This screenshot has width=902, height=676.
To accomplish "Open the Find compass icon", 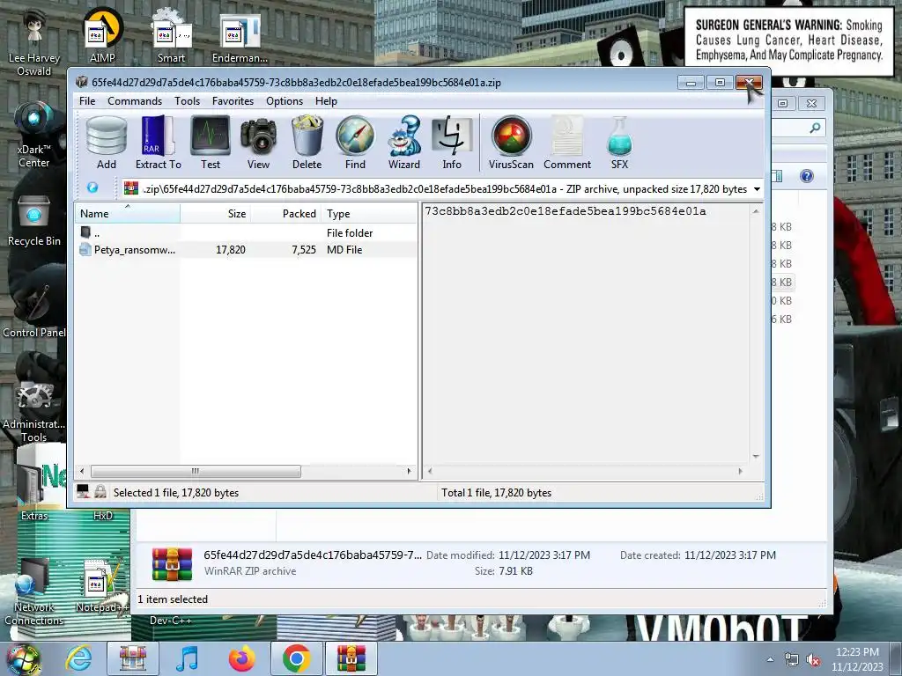I will point(355,143).
